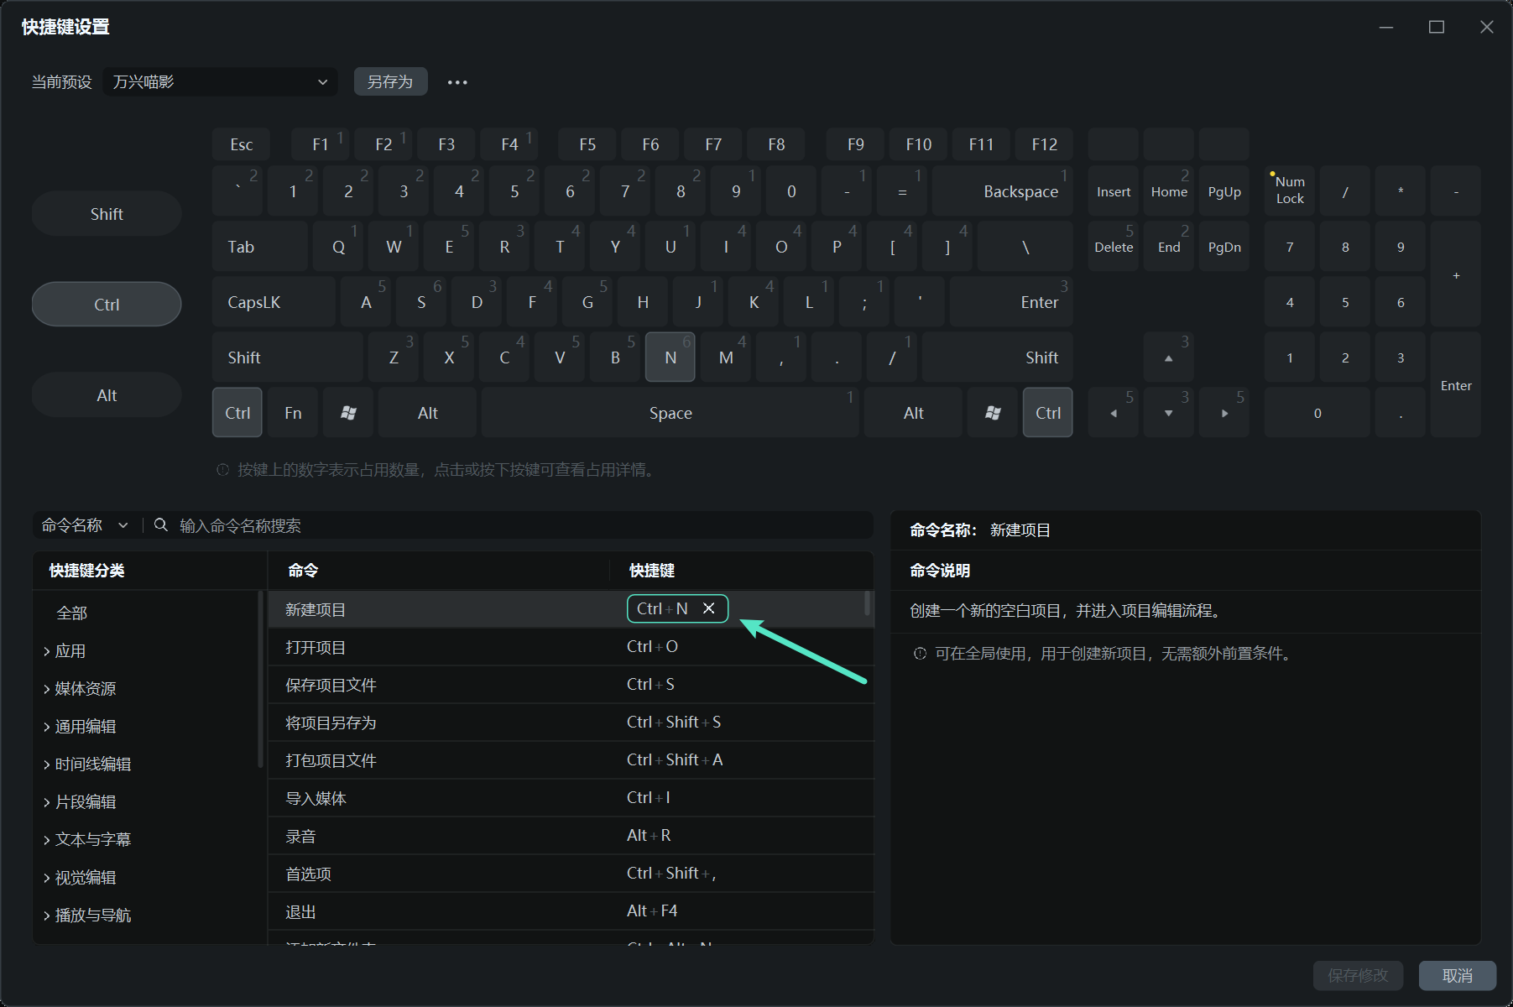Image resolution: width=1513 pixels, height=1007 pixels.
Task: Click the search magnifier icon
Action: pos(161,525)
